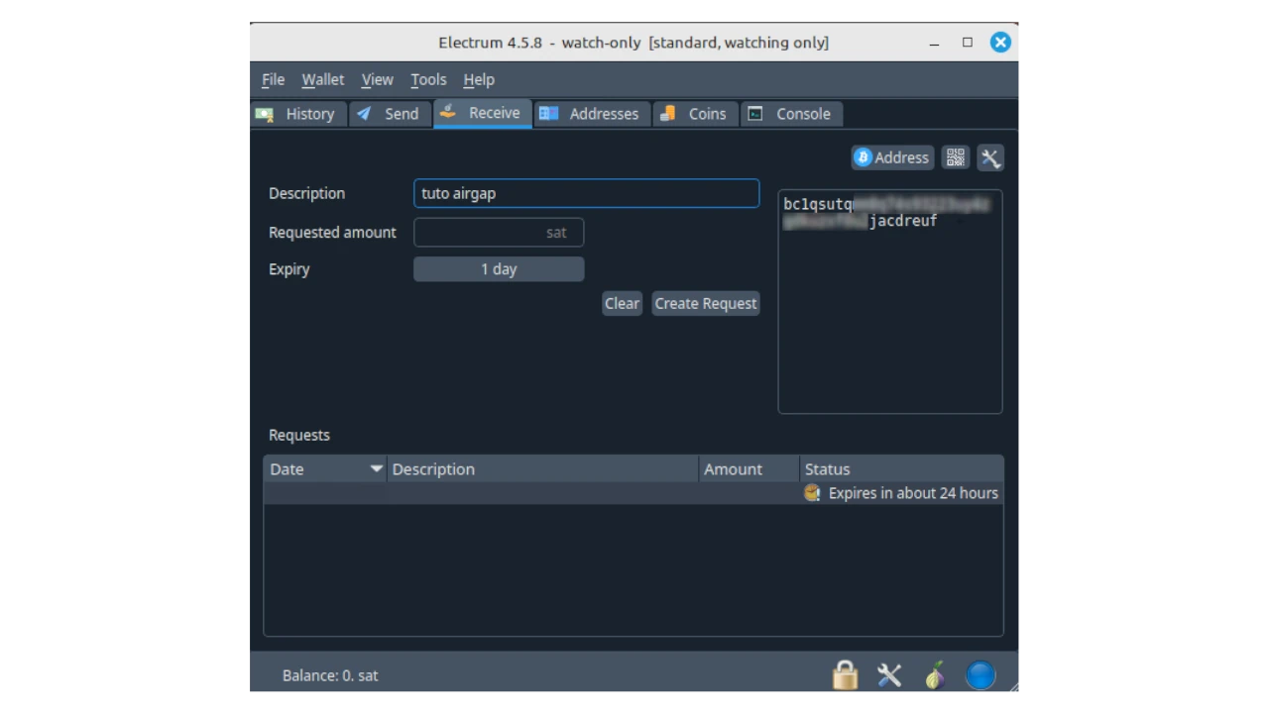The image size is (1269, 713).
Task: Open preferences tools icon in status bar
Action: 889,675
